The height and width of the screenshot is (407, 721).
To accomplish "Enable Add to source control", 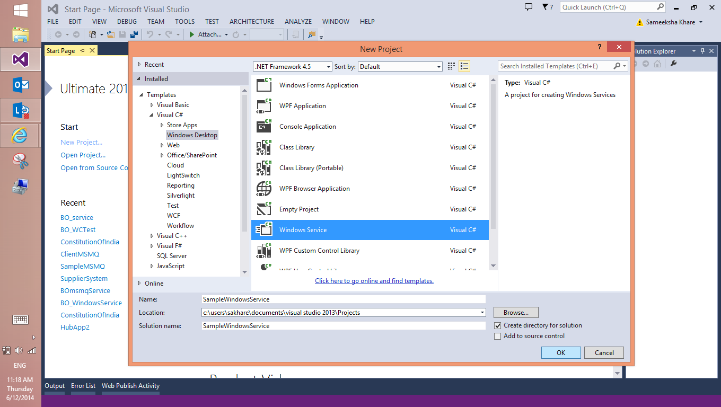I will click(497, 335).
